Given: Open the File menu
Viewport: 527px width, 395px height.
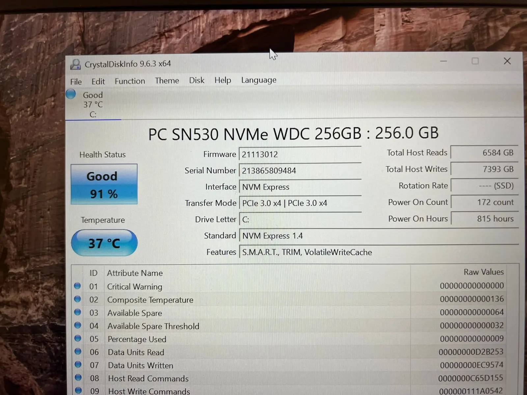Looking at the screenshot, I should click(x=76, y=82).
